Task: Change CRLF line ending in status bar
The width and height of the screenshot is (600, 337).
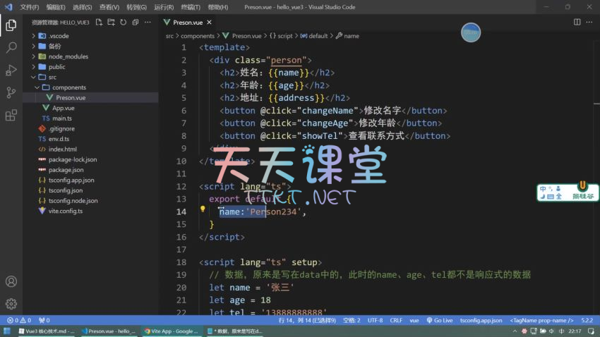Action: (x=395, y=320)
